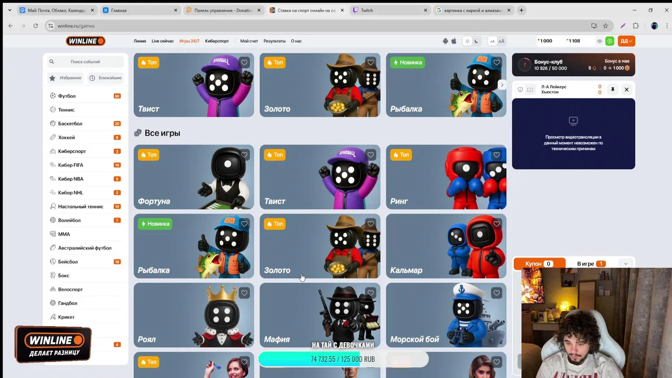Favorite the Фортуна game with heart
The height and width of the screenshot is (378, 672).
[244, 155]
